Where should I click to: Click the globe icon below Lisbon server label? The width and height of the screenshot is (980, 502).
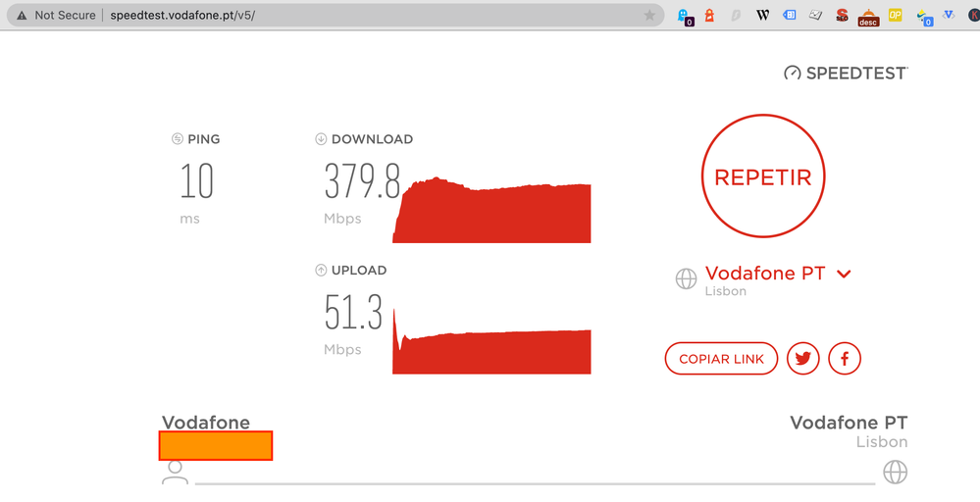coord(895,472)
